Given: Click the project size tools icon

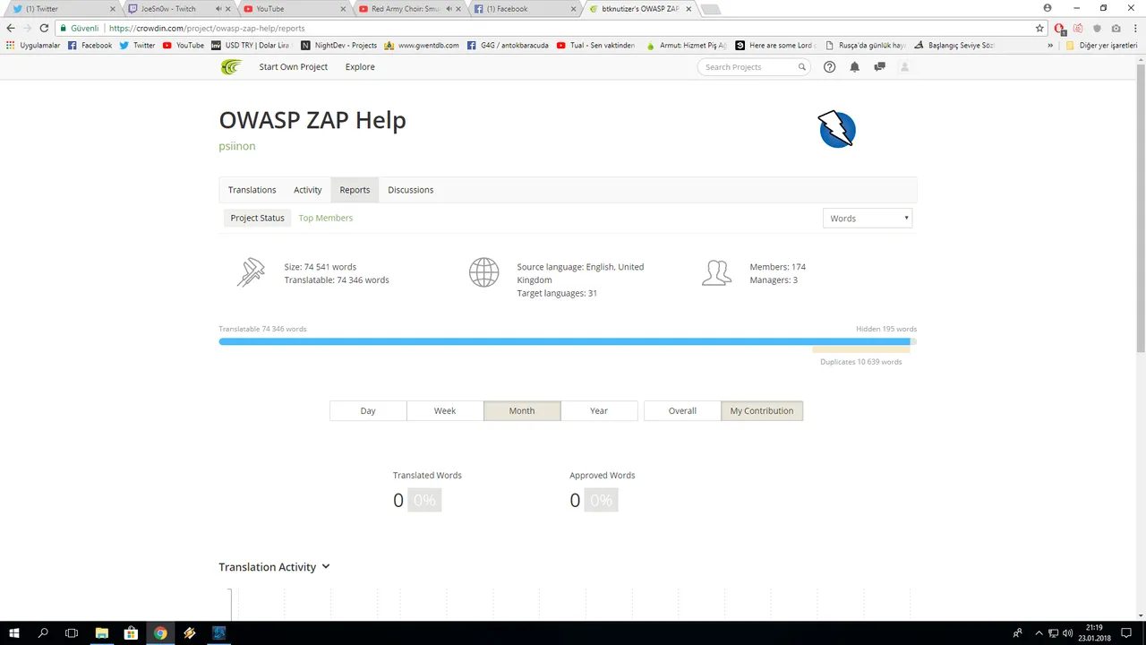Looking at the screenshot, I should [x=251, y=272].
